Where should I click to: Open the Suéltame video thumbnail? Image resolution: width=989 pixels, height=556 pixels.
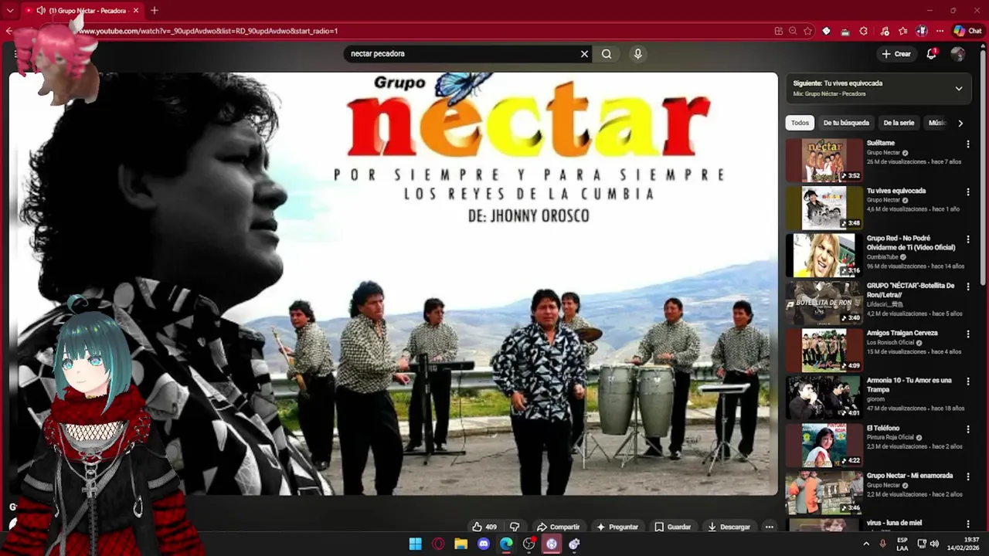(824, 160)
